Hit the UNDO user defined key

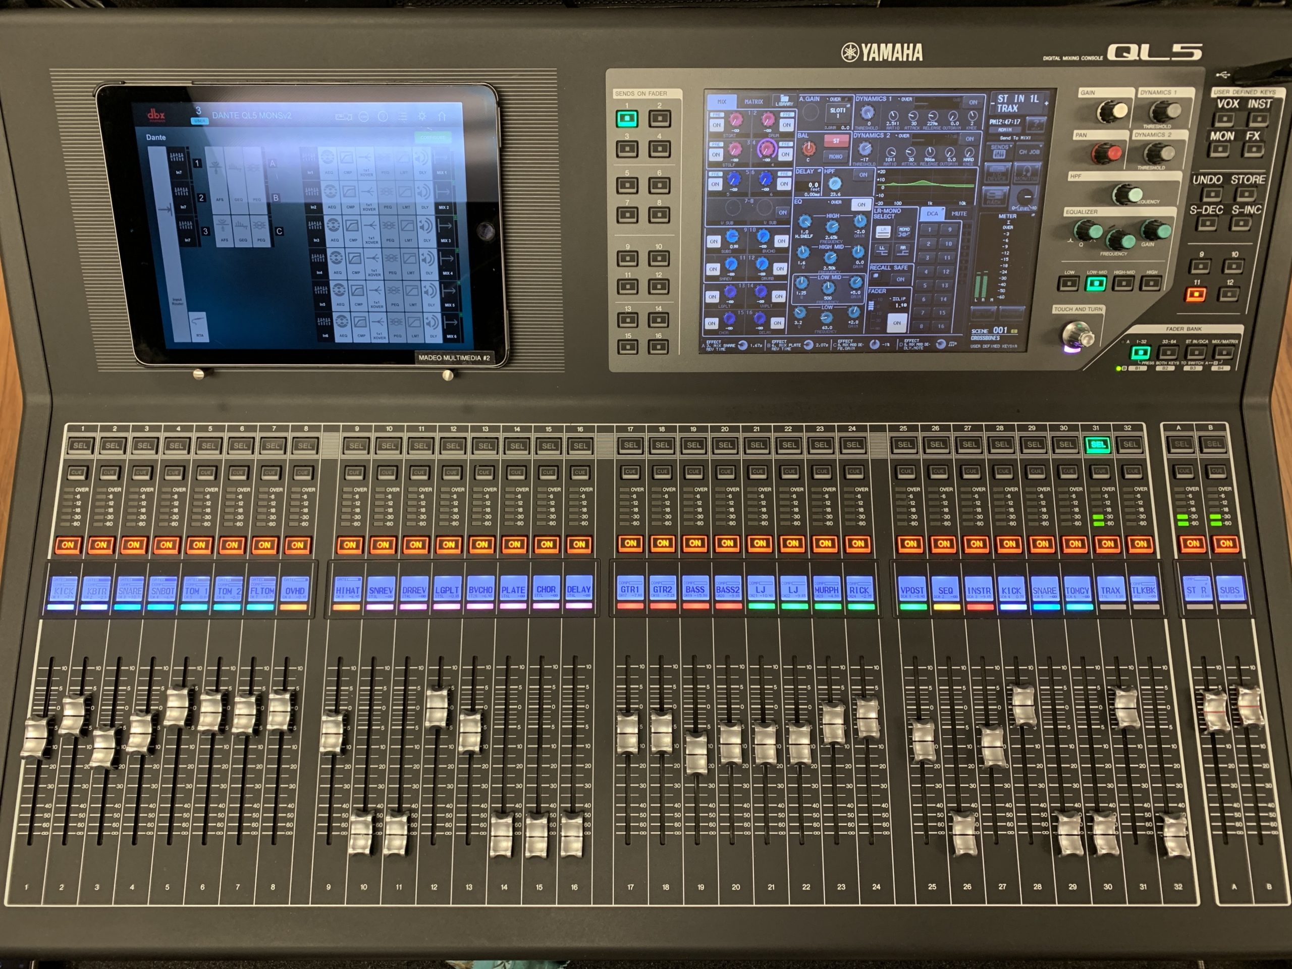click(1212, 194)
